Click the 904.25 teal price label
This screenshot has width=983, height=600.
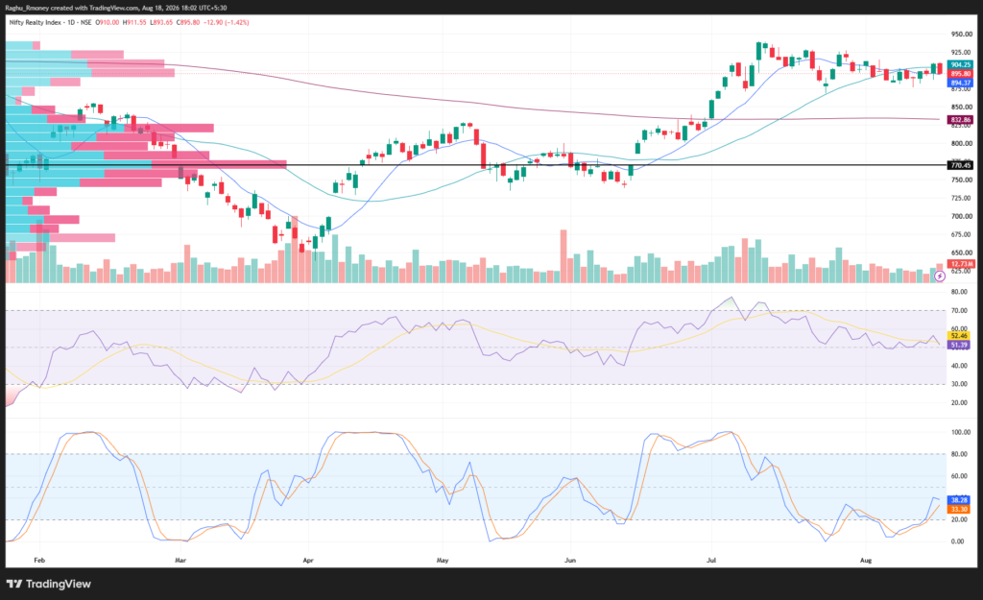[960, 64]
